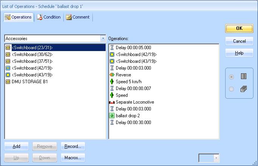The image size is (258, 166).
Task: Open the Accessories dropdown list
Action: point(103,39)
